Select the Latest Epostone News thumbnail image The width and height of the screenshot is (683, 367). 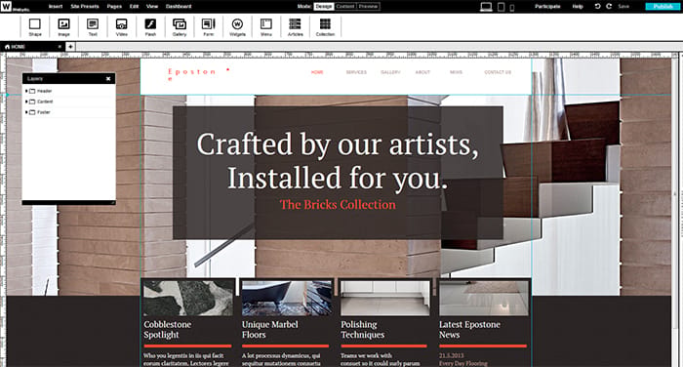tap(484, 298)
